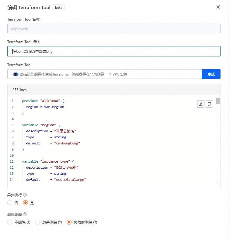Open help icon next to 删除策略

click(x=25, y=214)
